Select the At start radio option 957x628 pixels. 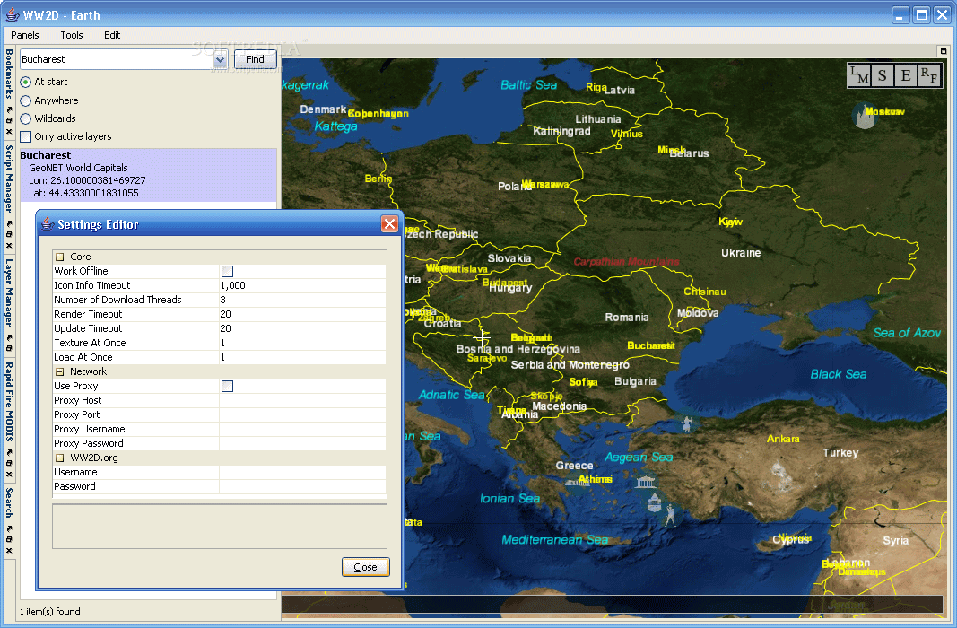pyautogui.click(x=26, y=82)
